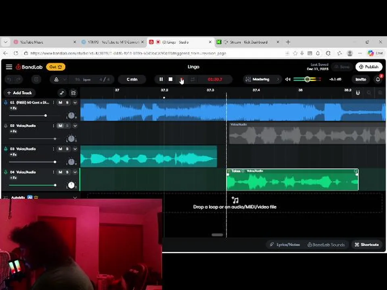Mute track 03 Voice/Audio
This screenshot has height=290, width=387.
pyautogui.click(x=60, y=149)
